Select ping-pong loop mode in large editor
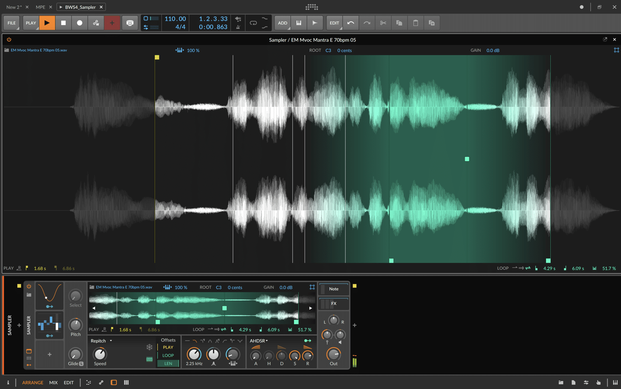The width and height of the screenshot is (621, 389). pyautogui.click(x=528, y=268)
